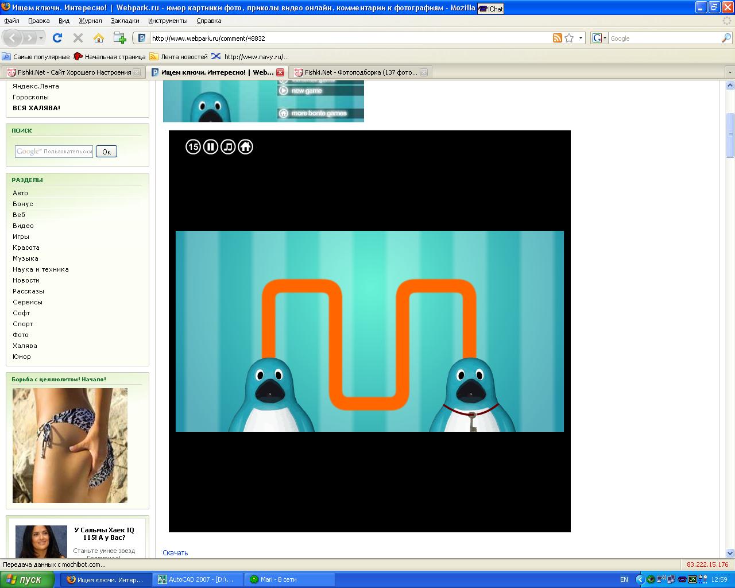Click the RSS feed icon in address bar
The image size is (735, 588).
(x=557, y=38)
